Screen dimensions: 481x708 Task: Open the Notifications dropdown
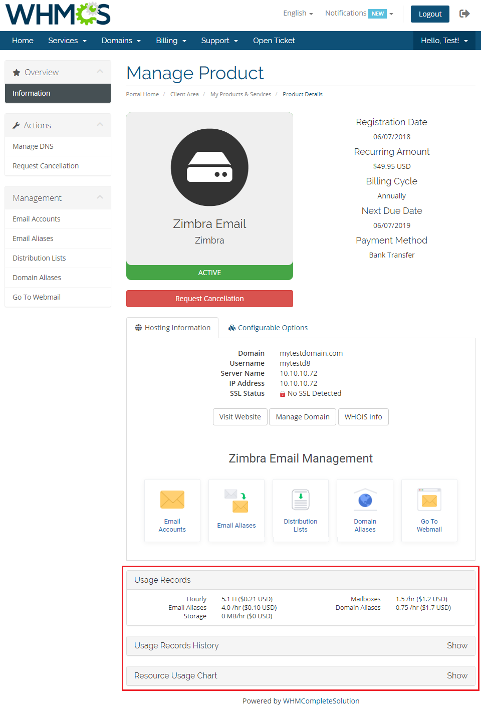tap(359, 14)
